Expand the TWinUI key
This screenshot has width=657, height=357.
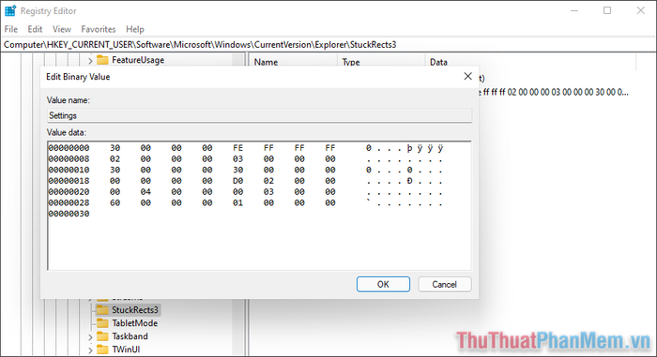point(90,350)
